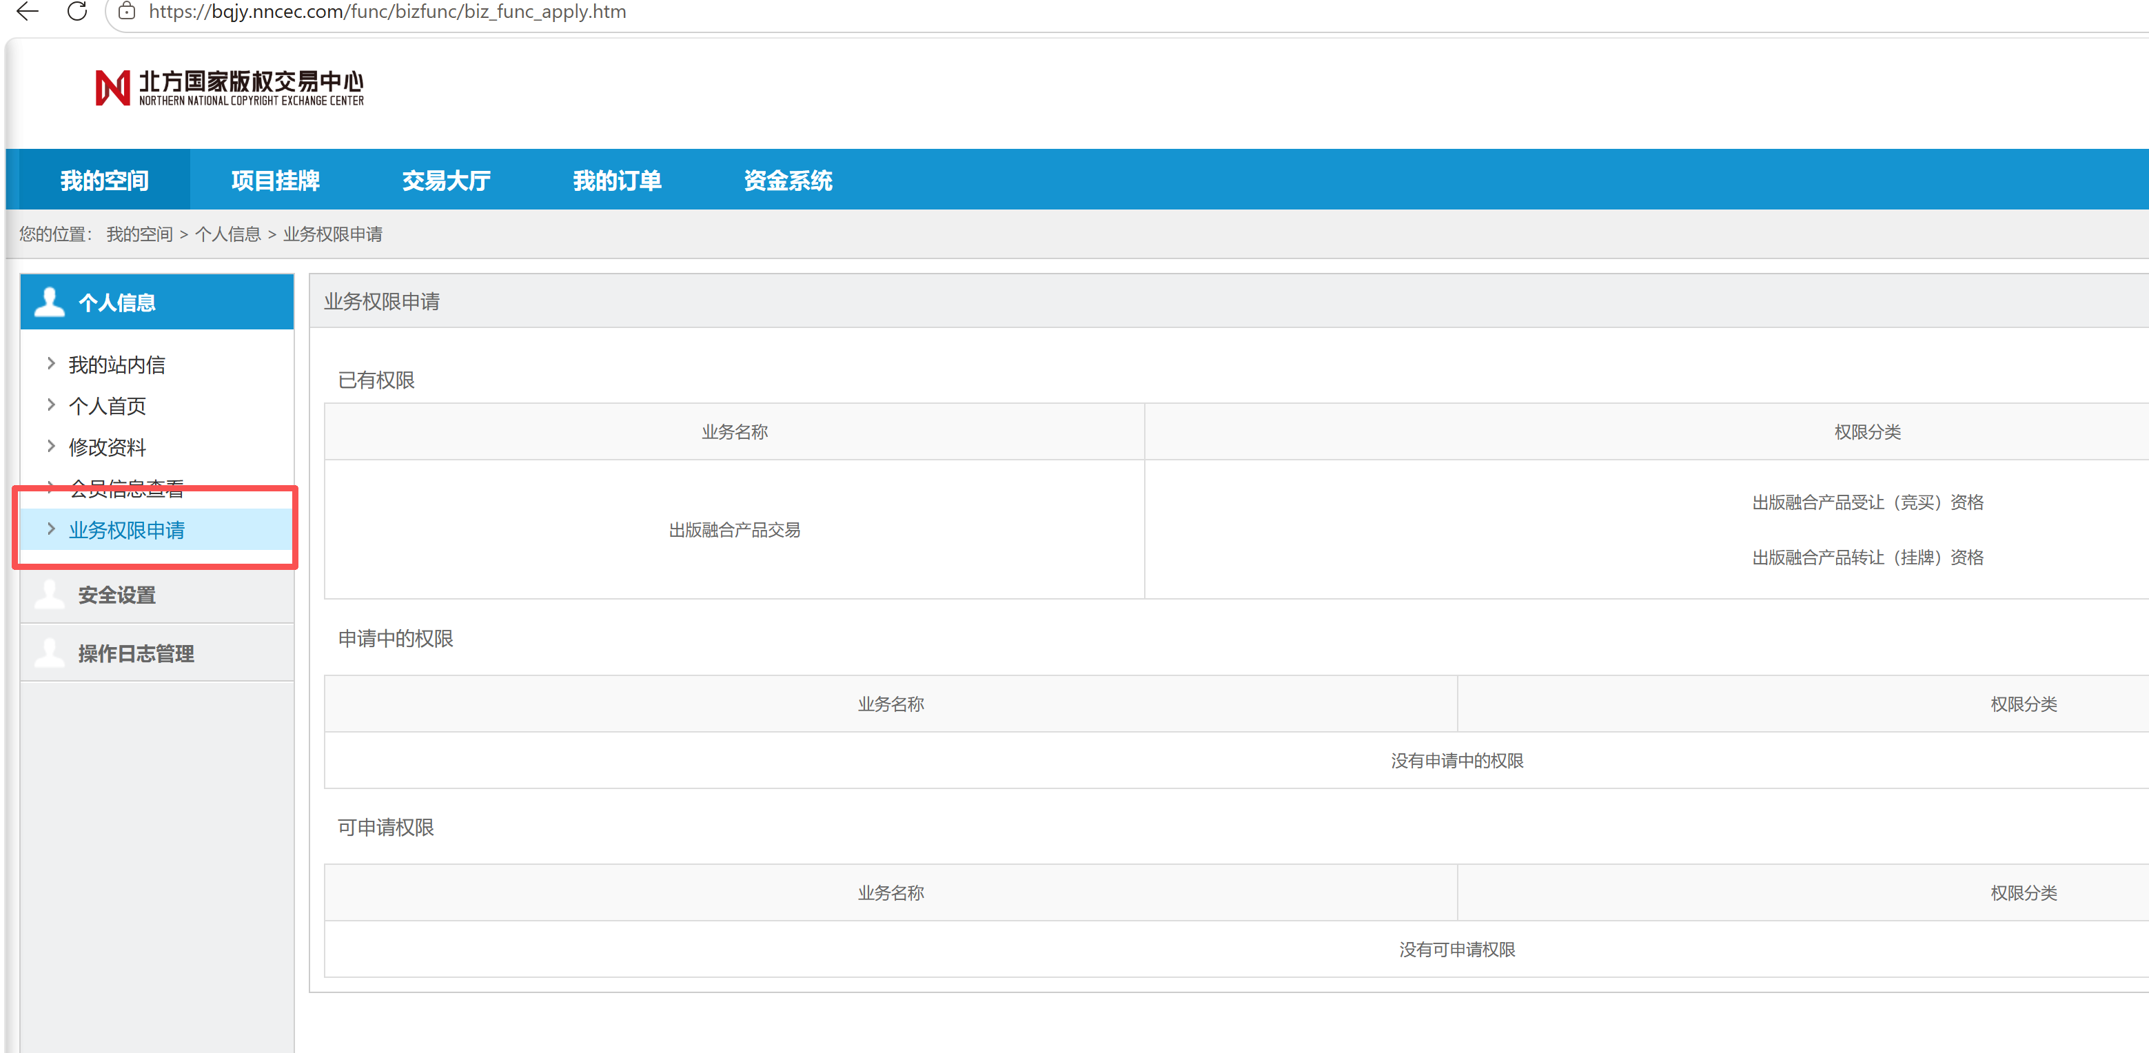Select 业务权限申请 in sidebar
Image resolution: width=2149 pixels, height=1053 pixels.
(x=157, y=530)
